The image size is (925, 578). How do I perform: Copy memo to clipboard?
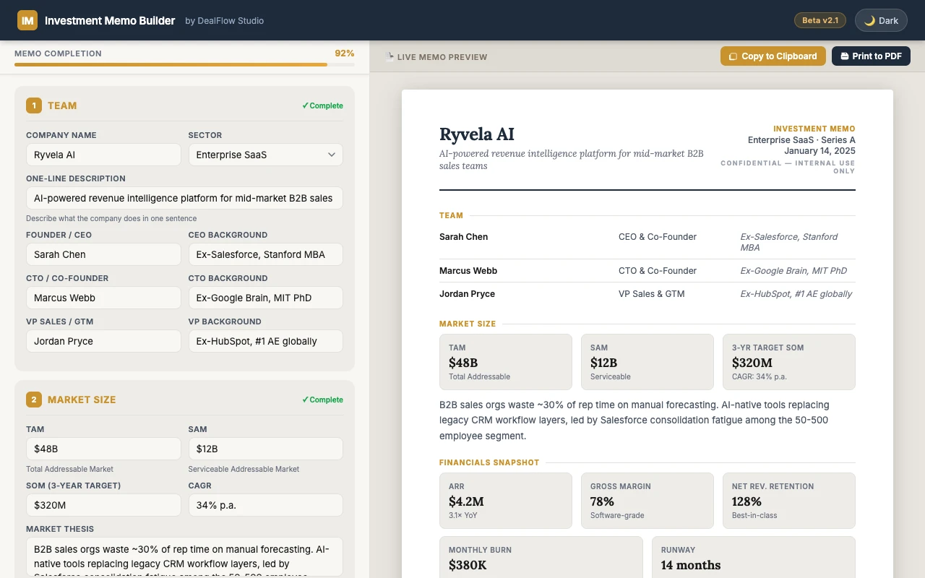[773, 56]
